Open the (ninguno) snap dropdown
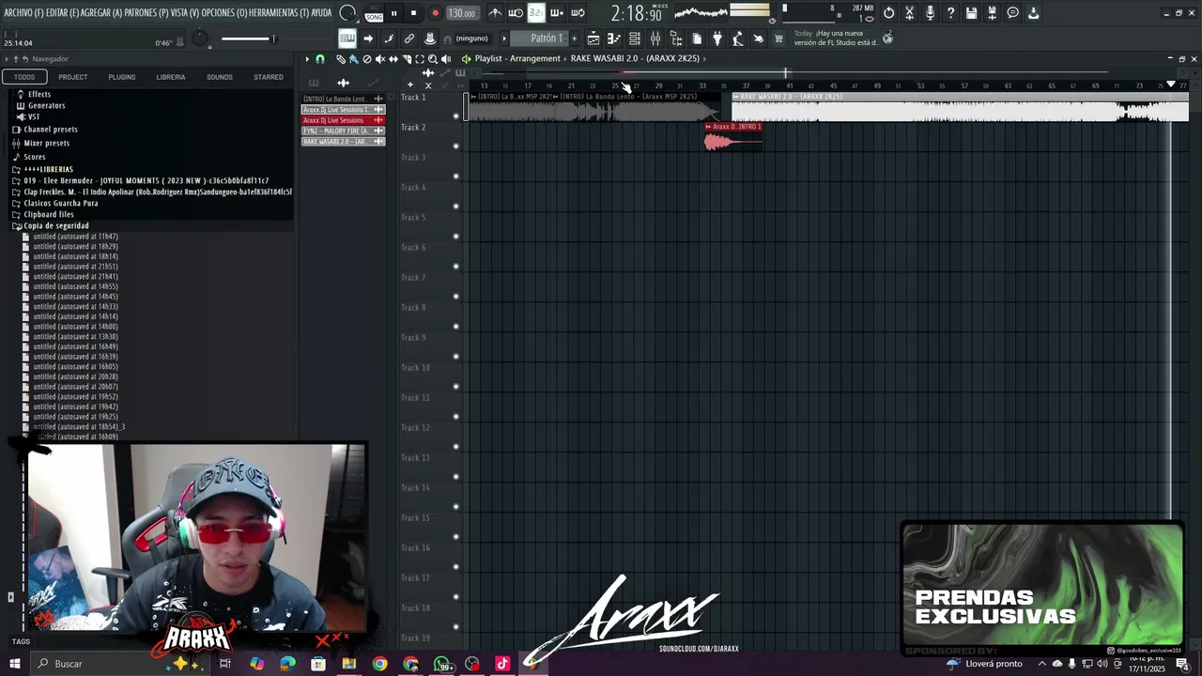 pos(472,38)
